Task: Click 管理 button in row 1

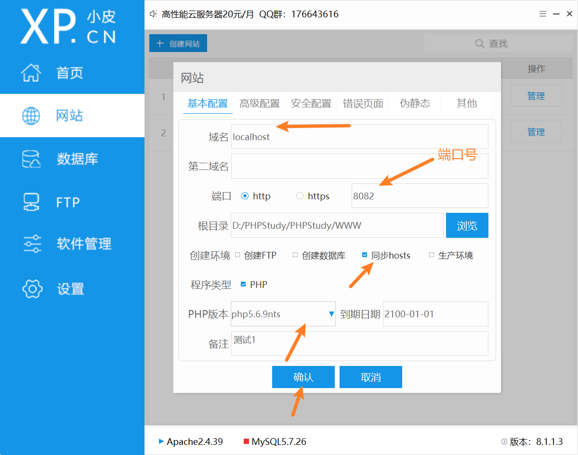Action: coord(536,96)
